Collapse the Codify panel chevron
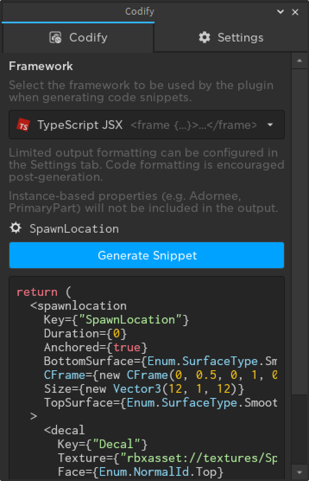The width and height of the screenshot is (309, 481). pos(280,12)
